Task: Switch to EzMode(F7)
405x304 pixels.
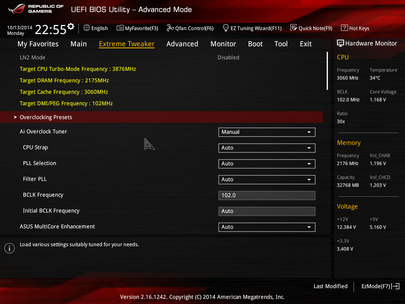Action: click(380, 286)
